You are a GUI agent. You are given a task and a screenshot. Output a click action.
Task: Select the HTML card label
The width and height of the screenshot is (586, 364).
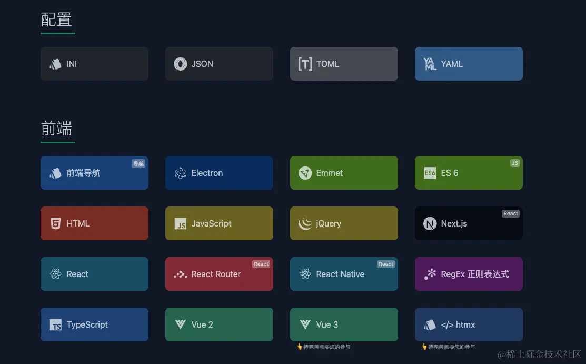78,223
